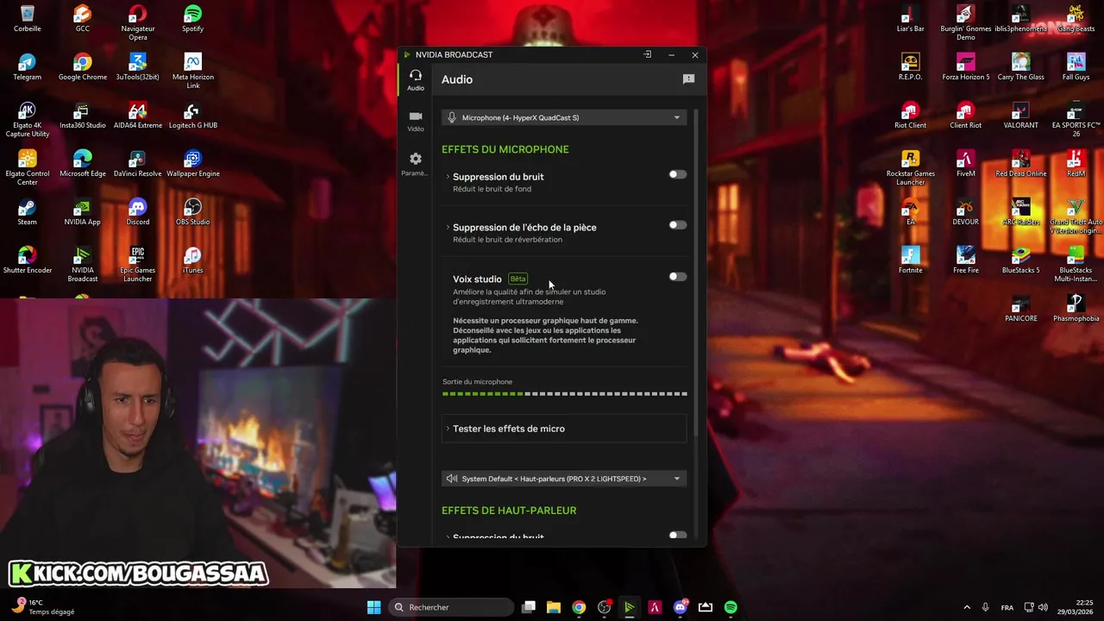Click the Sortie du microphone level meter

point(564,393)
